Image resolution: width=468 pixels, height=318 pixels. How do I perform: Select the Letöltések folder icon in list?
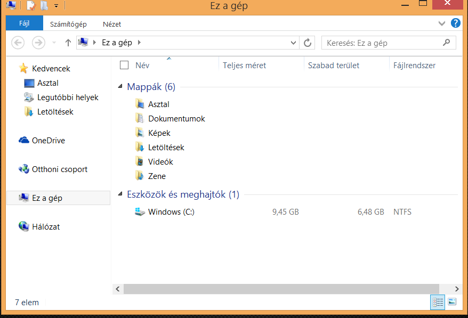(x=140, y=147)
